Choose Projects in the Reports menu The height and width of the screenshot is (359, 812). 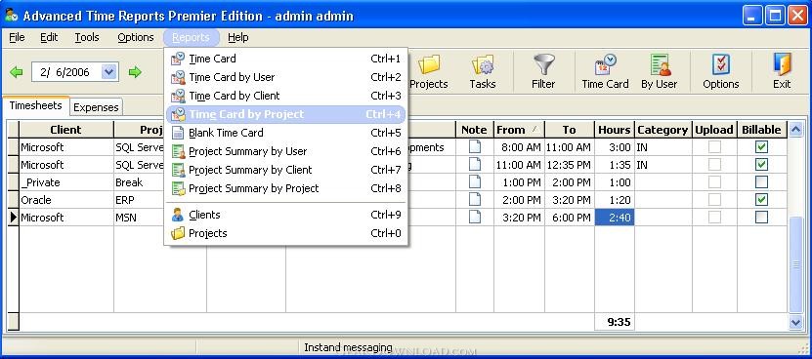point(285,233)
